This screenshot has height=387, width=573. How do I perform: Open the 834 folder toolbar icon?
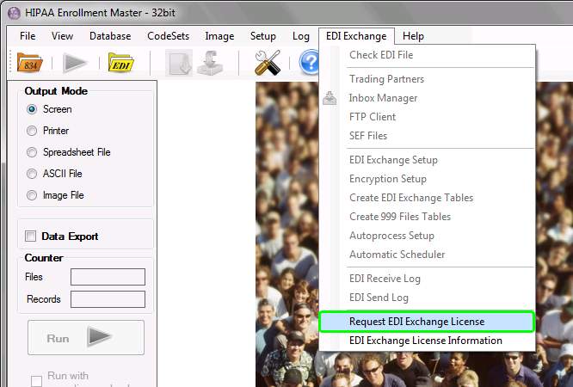[x=29, y=63]
